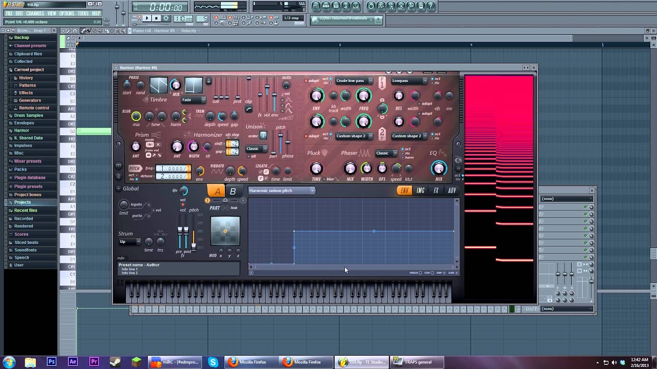Click the Stop button in transport bar
The image size is (657, 369).
[x=156, y=18]
